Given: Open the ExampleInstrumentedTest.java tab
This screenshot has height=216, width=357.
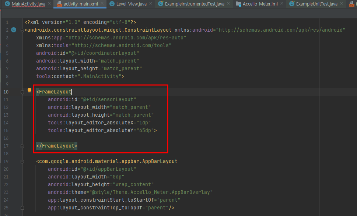Looking at the screenshot, I should point(195,4).
